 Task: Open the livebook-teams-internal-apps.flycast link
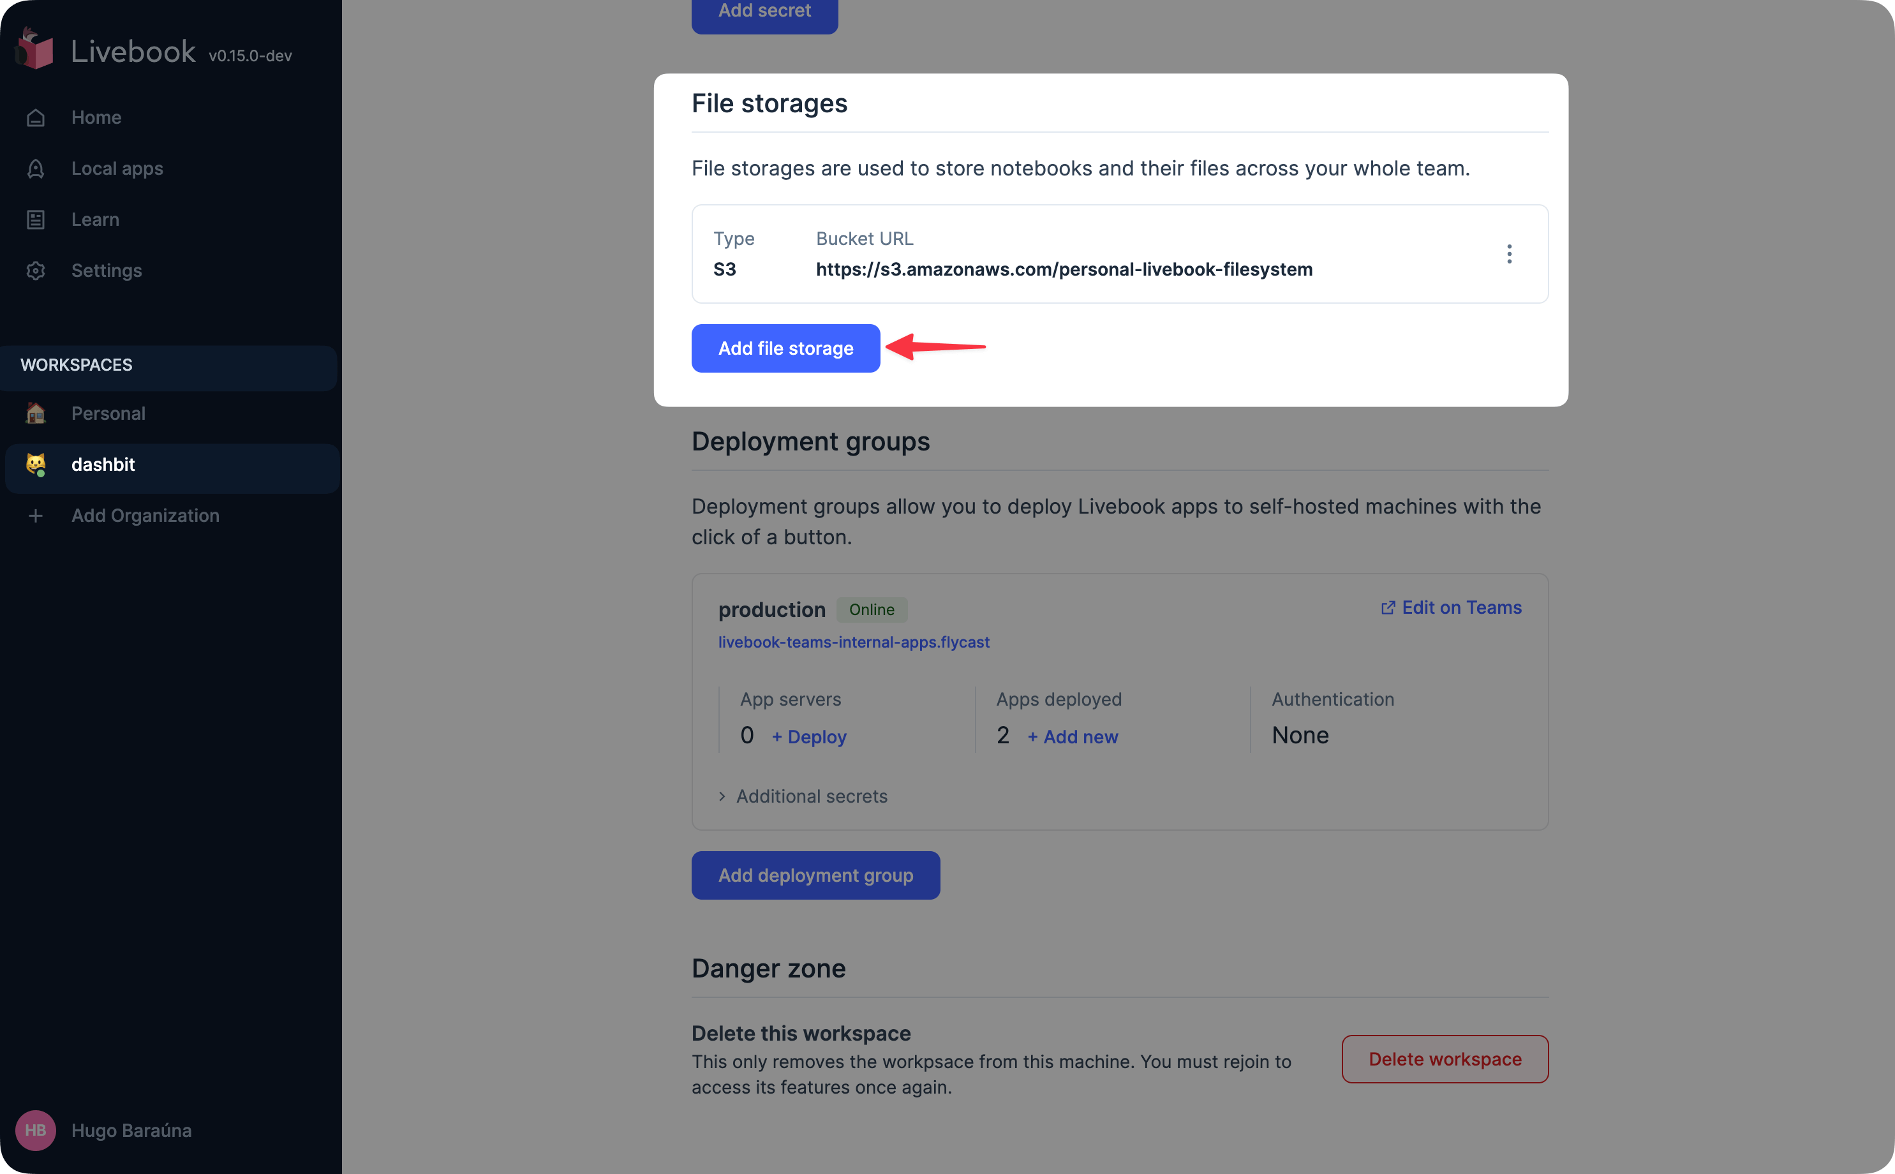click(x=853, y=642)
